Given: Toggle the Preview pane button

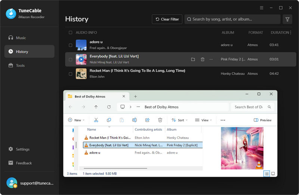Looking at the screenshot, I should (262, 120).
